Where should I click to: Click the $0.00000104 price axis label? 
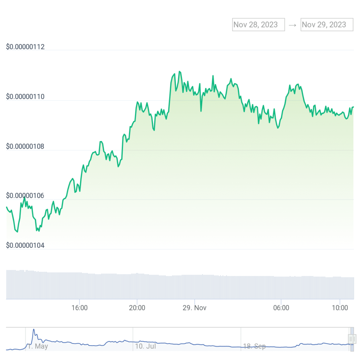click(25, 245)
